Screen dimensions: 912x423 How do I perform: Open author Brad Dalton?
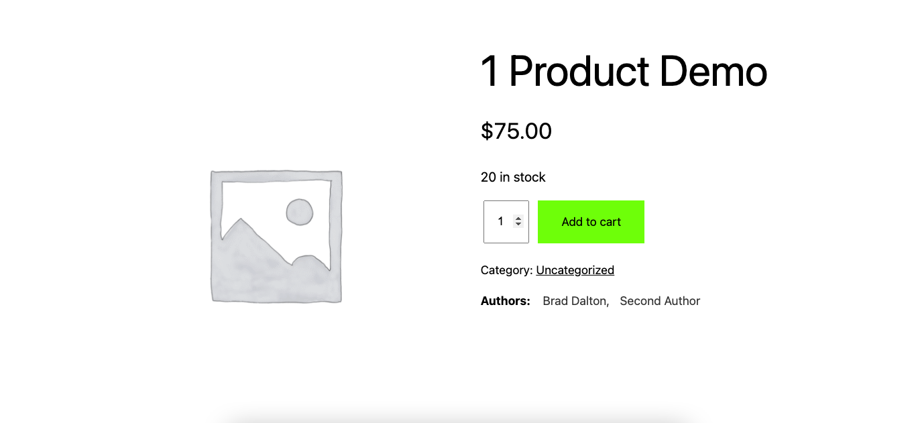click(x=575, y=301)
